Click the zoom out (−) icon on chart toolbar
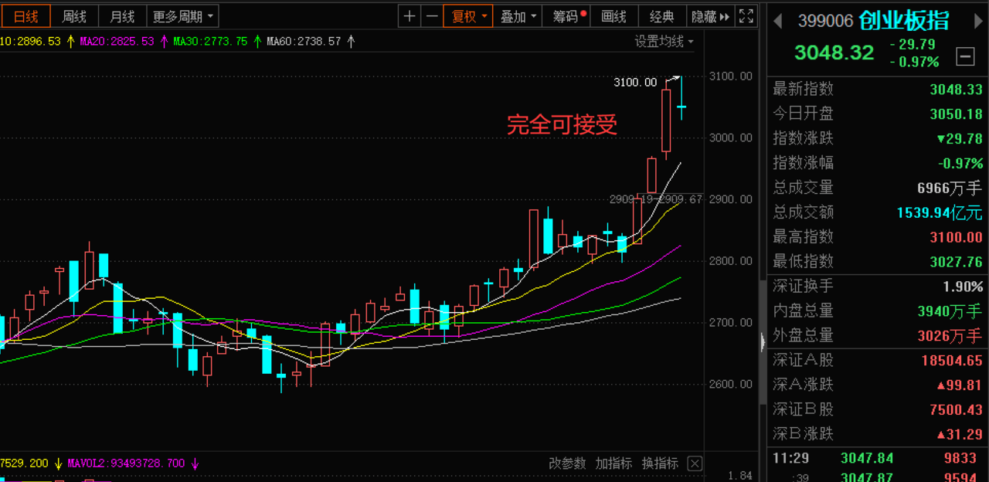This screenshot has width=989, height=482. click(x=432, y=15)
